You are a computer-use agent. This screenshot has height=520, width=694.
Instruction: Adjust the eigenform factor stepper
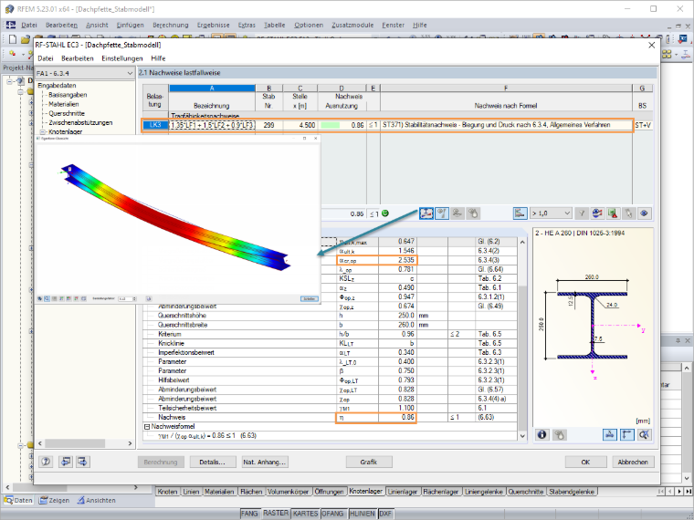pos(135,299)
